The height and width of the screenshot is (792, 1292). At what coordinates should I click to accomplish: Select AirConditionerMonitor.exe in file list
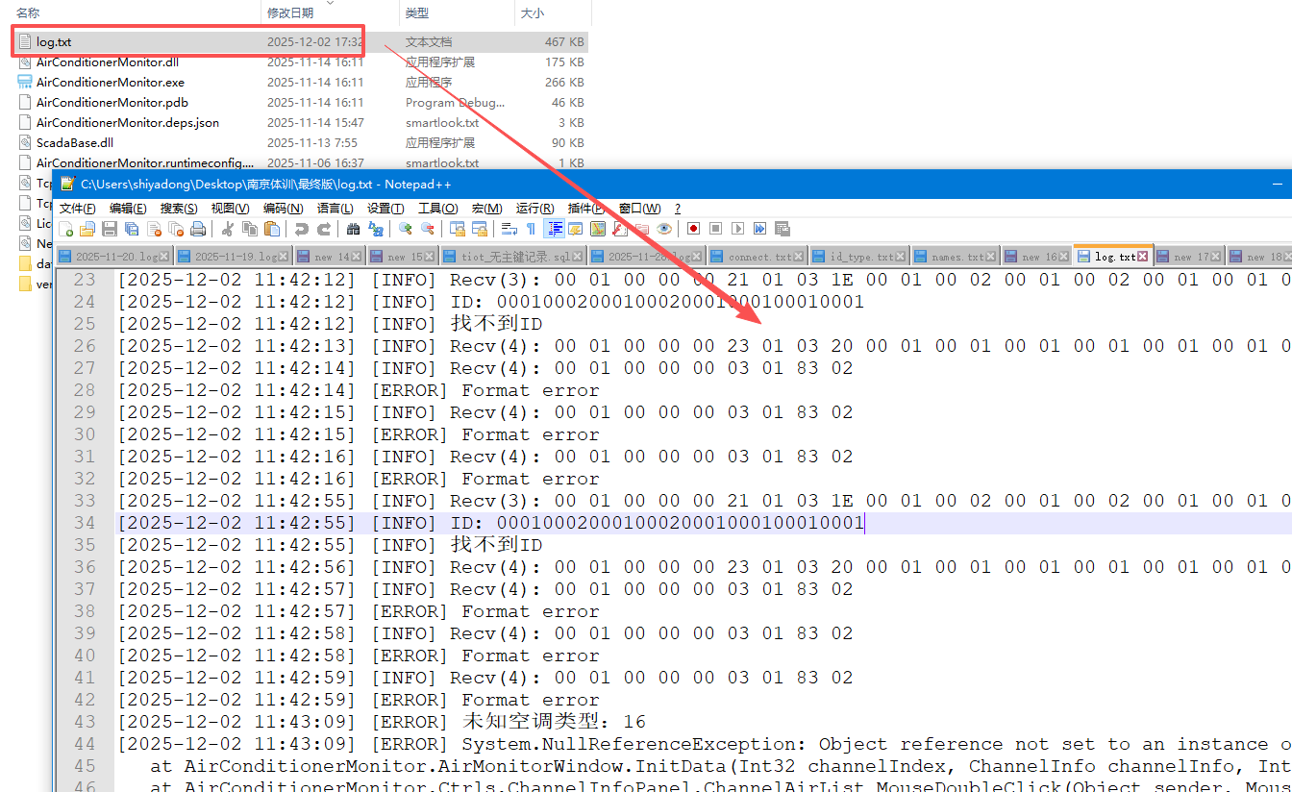(111, 83)
